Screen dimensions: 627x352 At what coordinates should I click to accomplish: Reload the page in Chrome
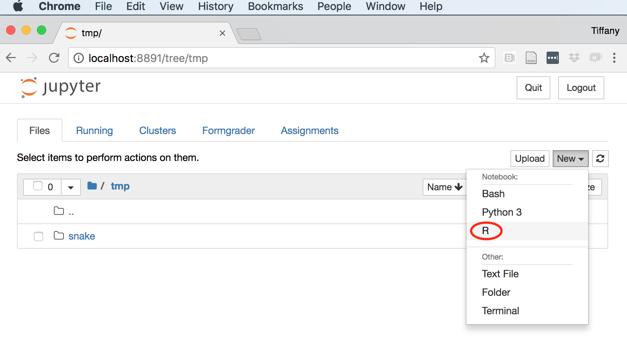click(x=54, y=58)
